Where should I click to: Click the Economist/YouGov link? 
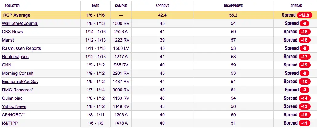pos(20,82)
